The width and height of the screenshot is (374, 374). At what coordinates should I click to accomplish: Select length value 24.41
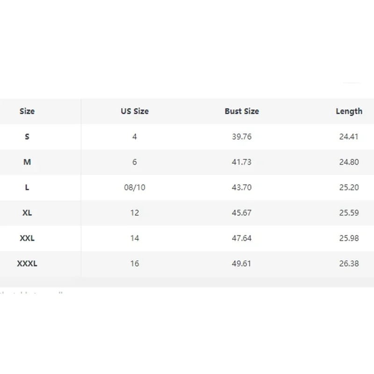349,137
